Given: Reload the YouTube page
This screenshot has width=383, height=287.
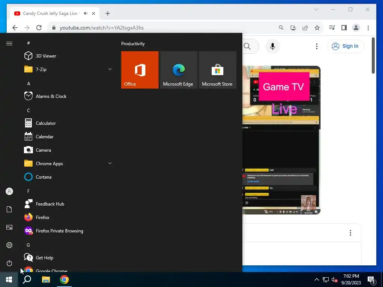Looking at the screenshot, I should coord(39,28).
